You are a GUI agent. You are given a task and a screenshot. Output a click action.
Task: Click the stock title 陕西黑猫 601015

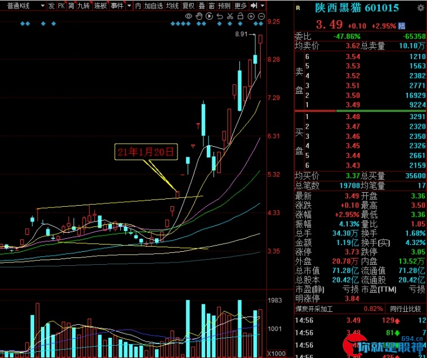point(357,8)
